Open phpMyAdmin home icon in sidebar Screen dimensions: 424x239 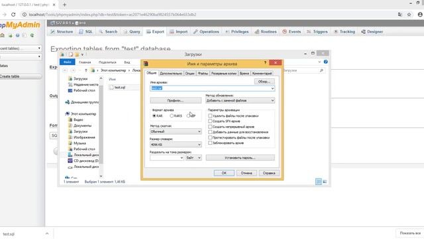3,35
